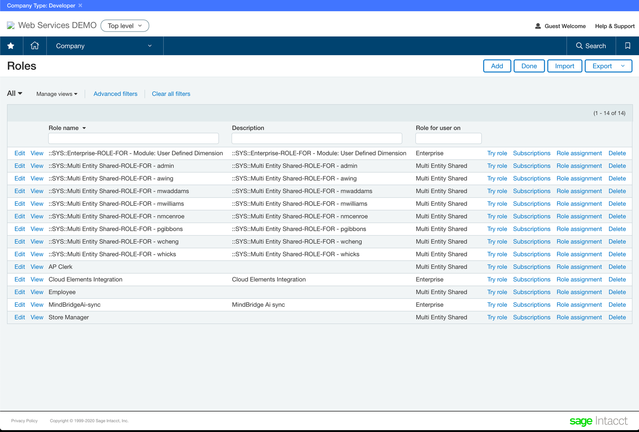Open Subscriptions for Employee role

[x=532, y=292]
